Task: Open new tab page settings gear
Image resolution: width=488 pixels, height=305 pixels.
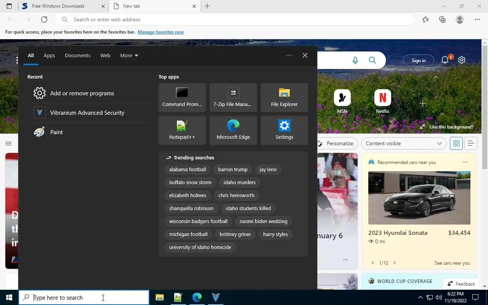Action: pos(462,60)
